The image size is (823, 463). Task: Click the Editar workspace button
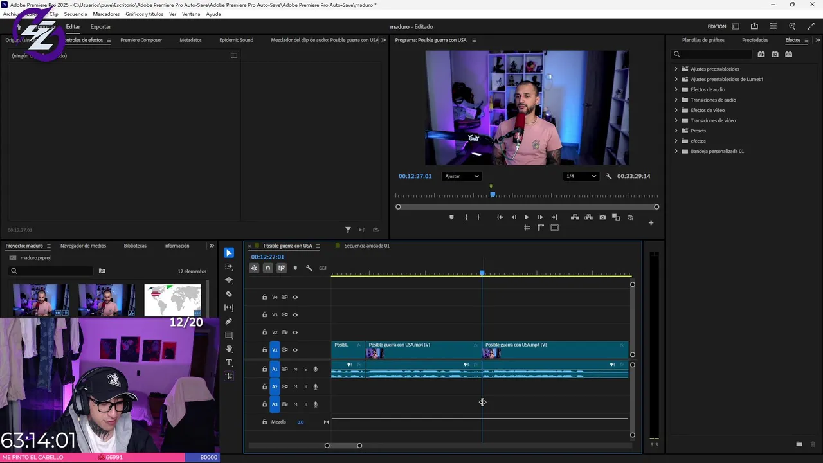(73, 27)
